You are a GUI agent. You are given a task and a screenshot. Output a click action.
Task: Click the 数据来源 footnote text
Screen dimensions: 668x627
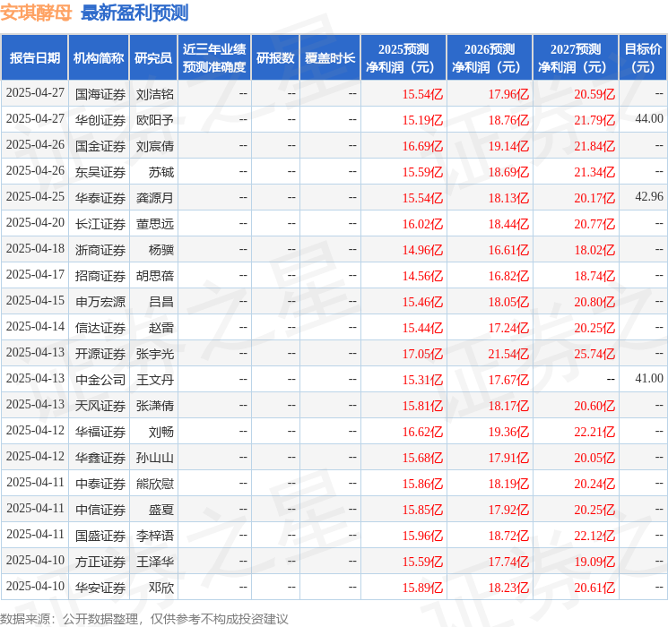point(144,618)
